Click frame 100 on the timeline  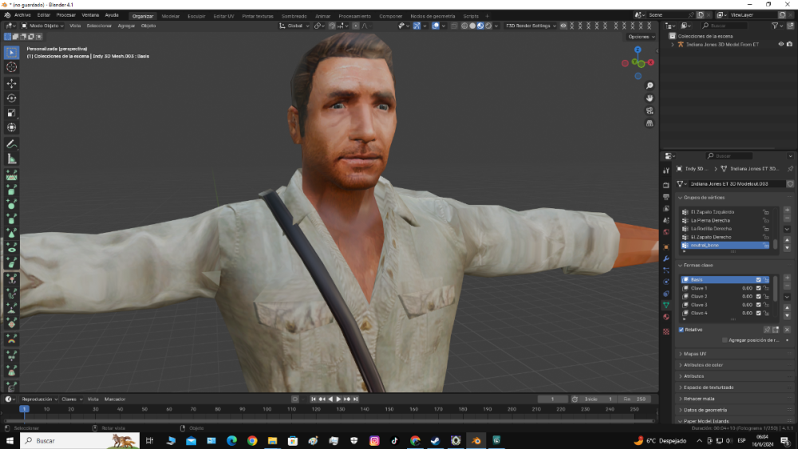(267, 409)
